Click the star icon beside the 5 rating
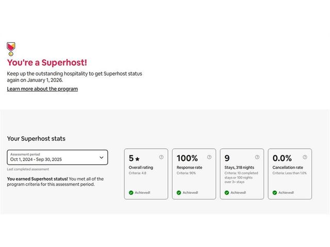The width and height of the screenshot is (330, 247). 138,159
